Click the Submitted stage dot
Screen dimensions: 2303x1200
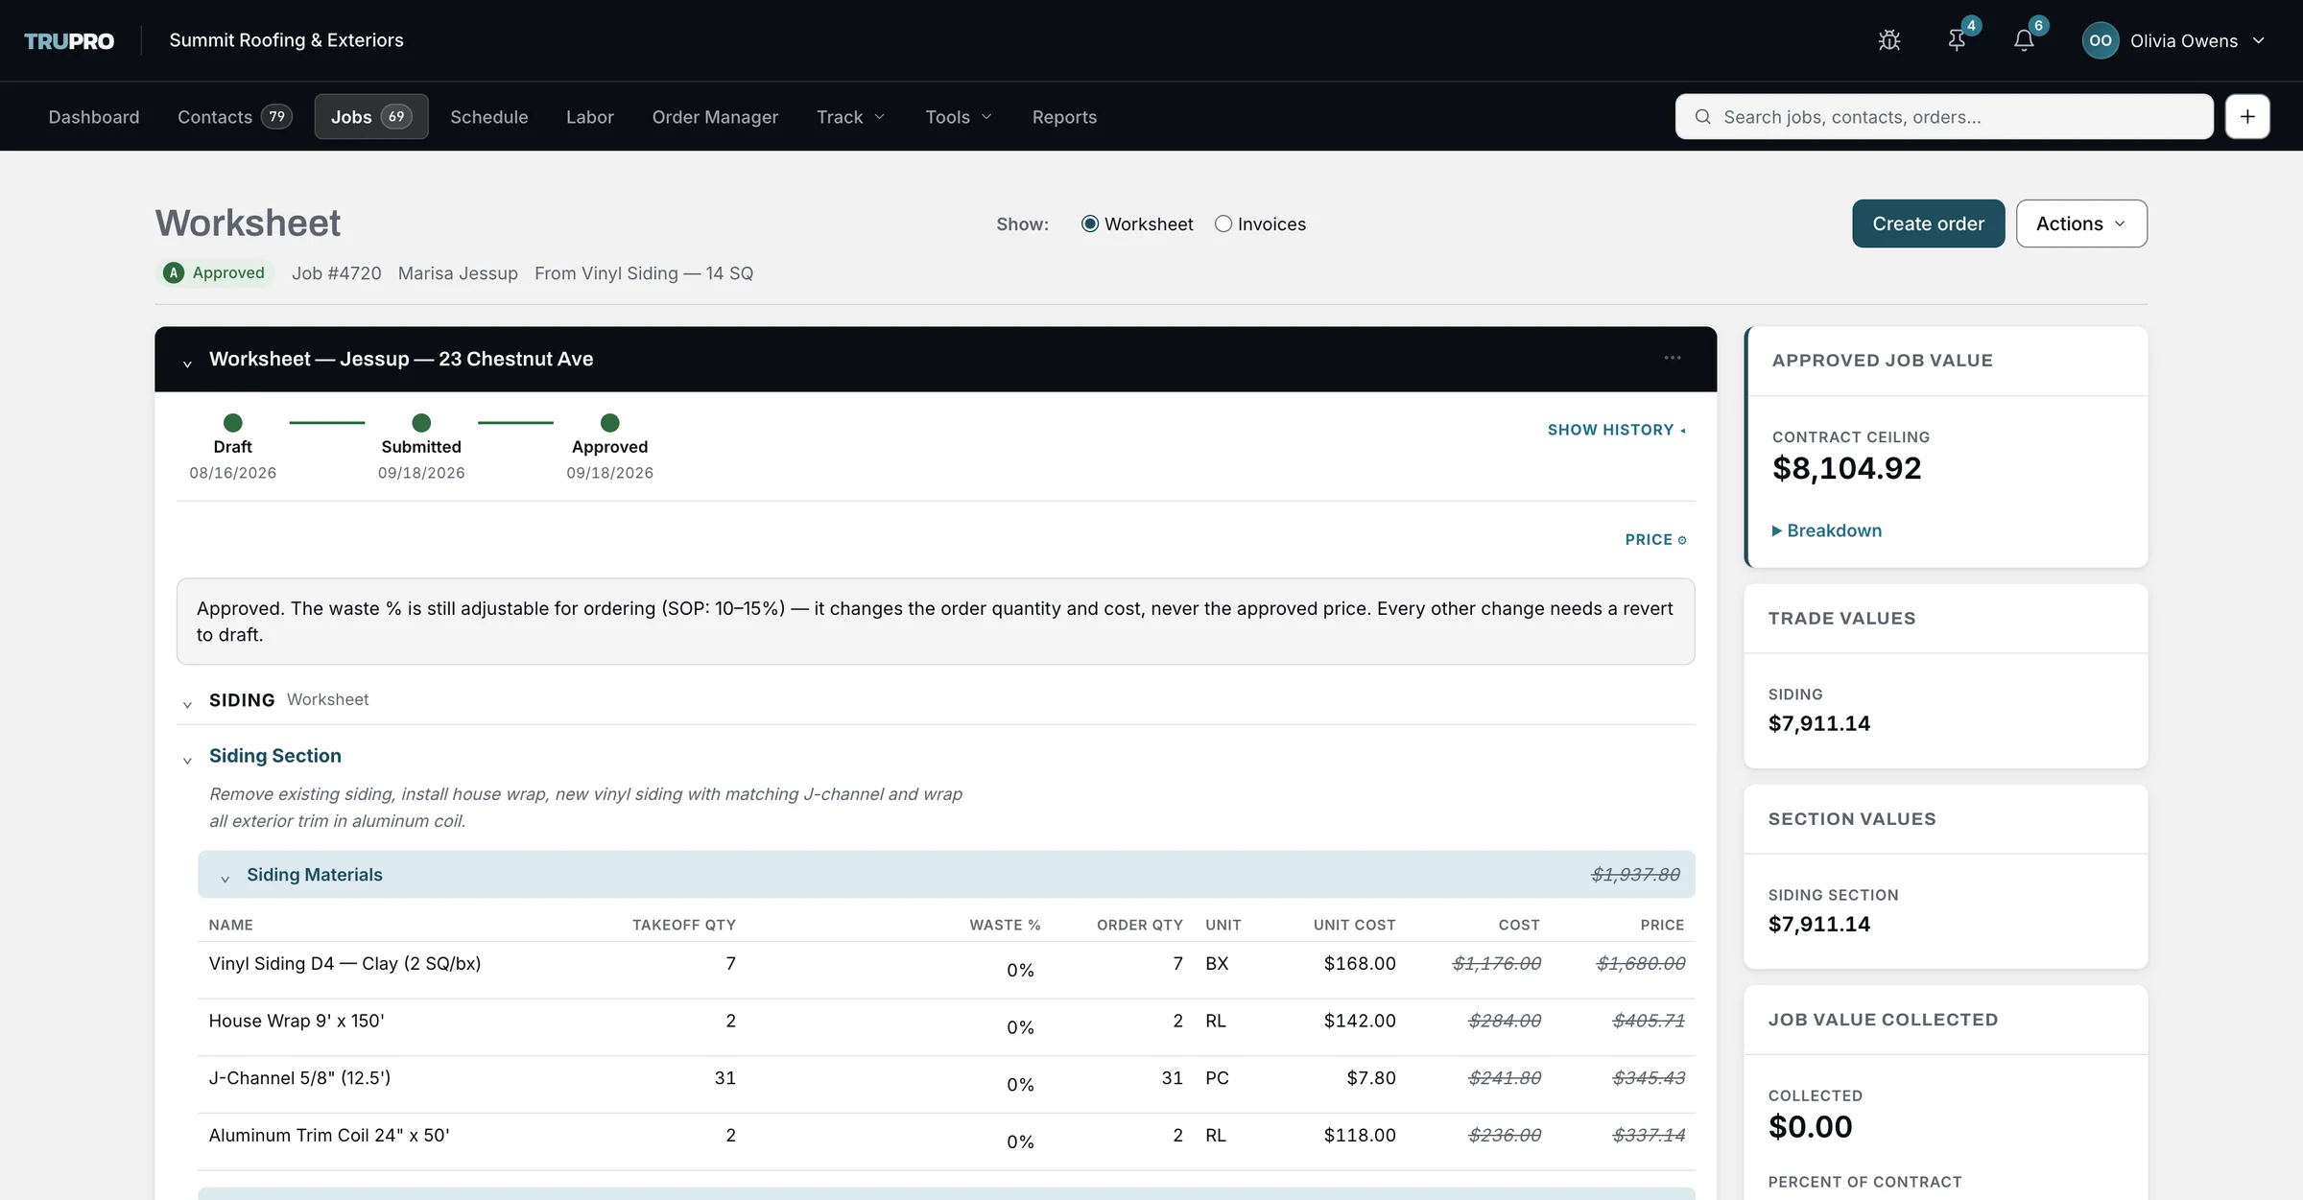(421, 423)
